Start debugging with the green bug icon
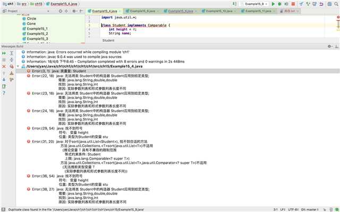The image size is (340, 212). pos(280,4)
